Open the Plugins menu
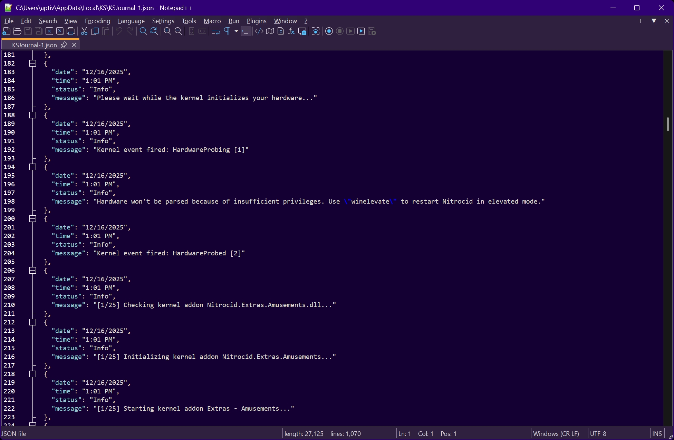This screenshot has width=674, height=440. (256, 21)
